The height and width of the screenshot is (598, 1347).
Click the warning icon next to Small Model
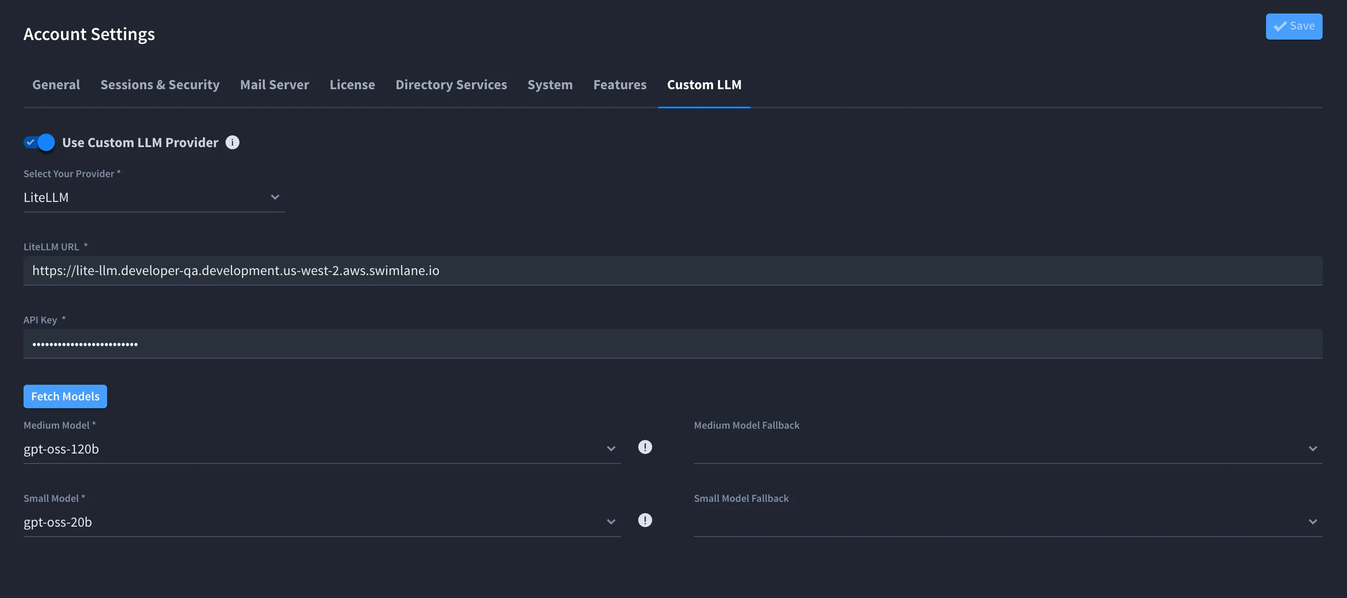tap(645, 520)
